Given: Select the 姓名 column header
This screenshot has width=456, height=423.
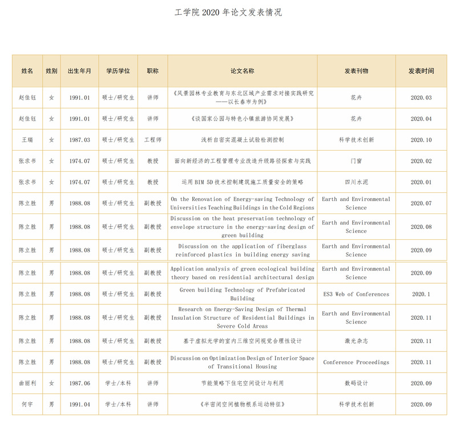Looking at the screenshot, I should (x=27, y=71).
